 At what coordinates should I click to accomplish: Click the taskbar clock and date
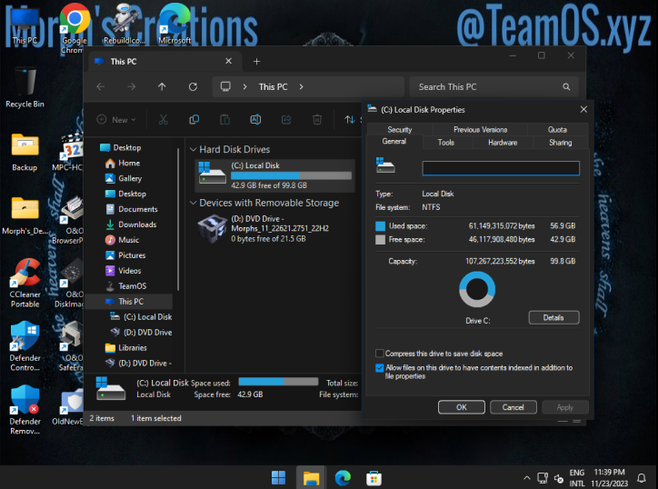tap(609, 478)
